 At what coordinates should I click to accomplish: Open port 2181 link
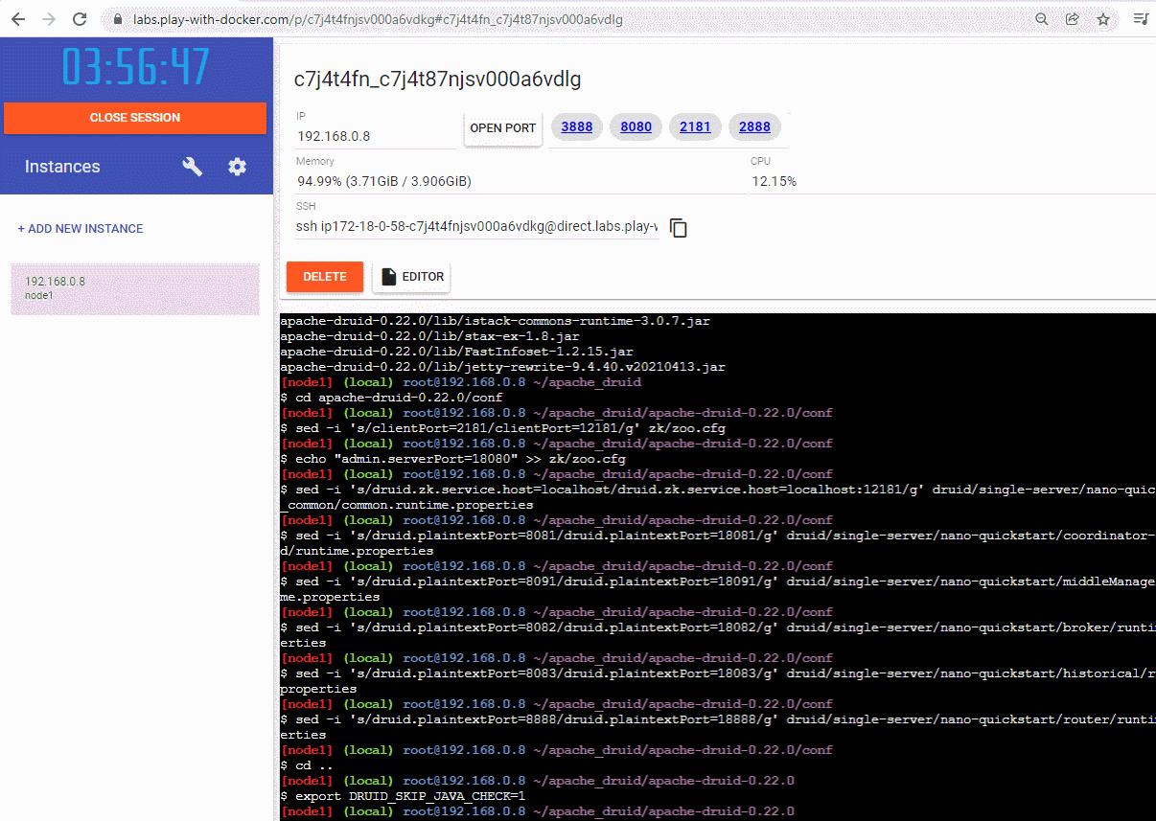[694, 126]
